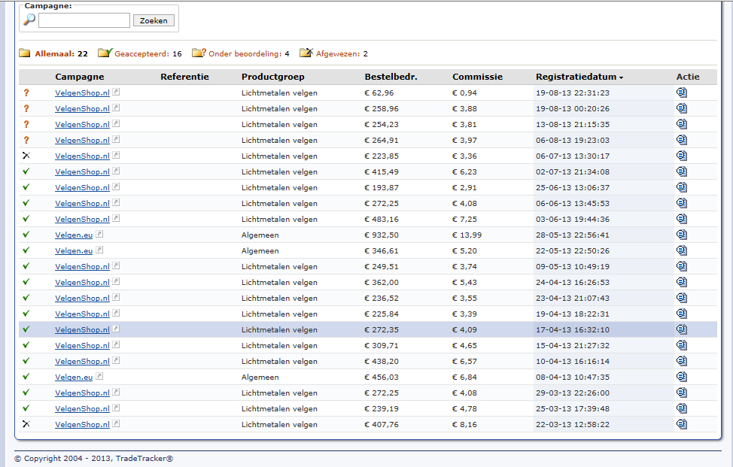Click the rejected cross status icon, € 223,85 row
The width and height of the screenshot is (733, 467).
pos(26,156)
